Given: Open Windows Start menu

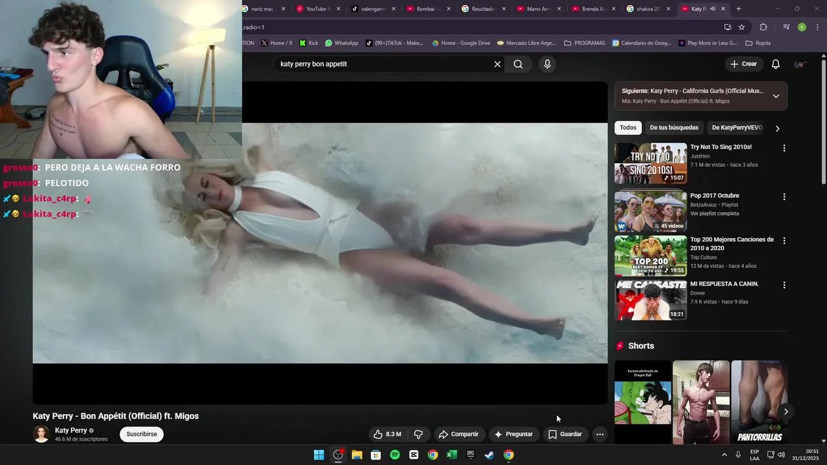Looking at the screenshot, I should pos(319,455).
